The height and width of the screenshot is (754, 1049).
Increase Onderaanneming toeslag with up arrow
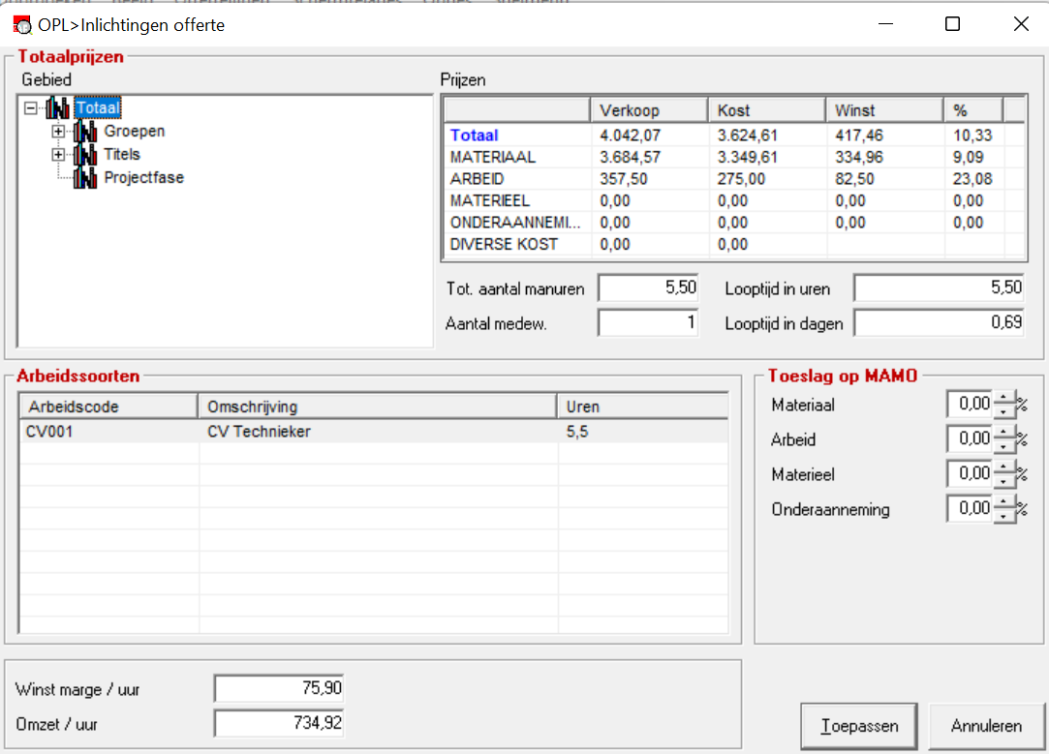click(1003, 502)
